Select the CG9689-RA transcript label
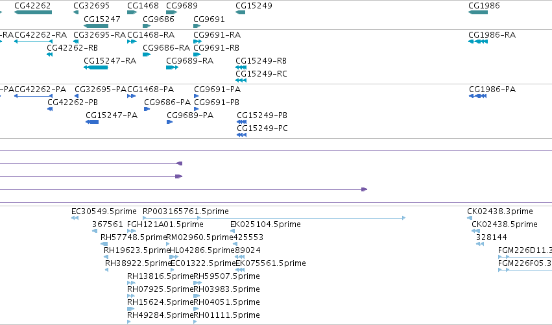The image size is (552, 325). pos(190,61)
